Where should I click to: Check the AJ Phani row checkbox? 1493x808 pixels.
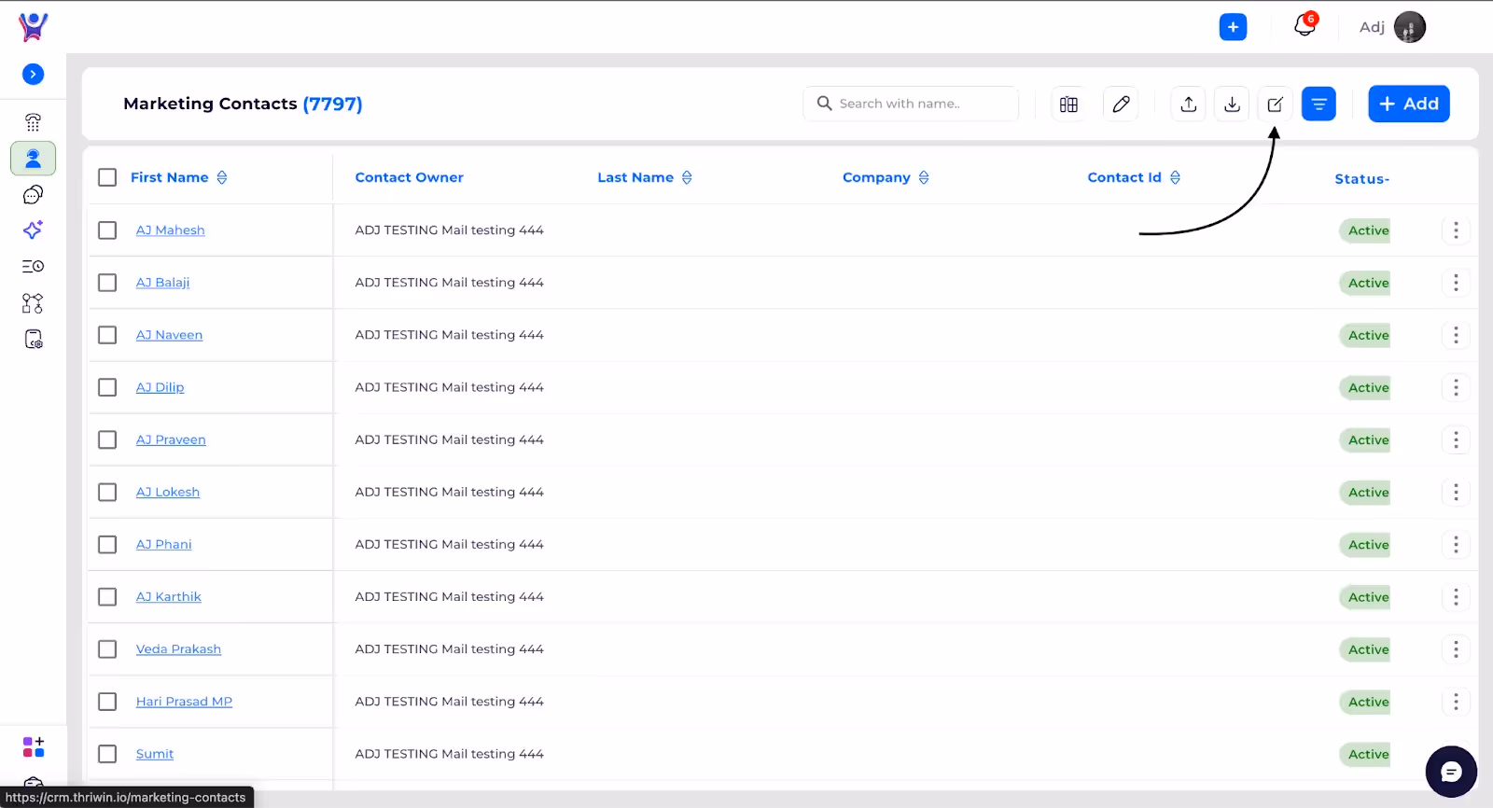click(x=107, y=544)
